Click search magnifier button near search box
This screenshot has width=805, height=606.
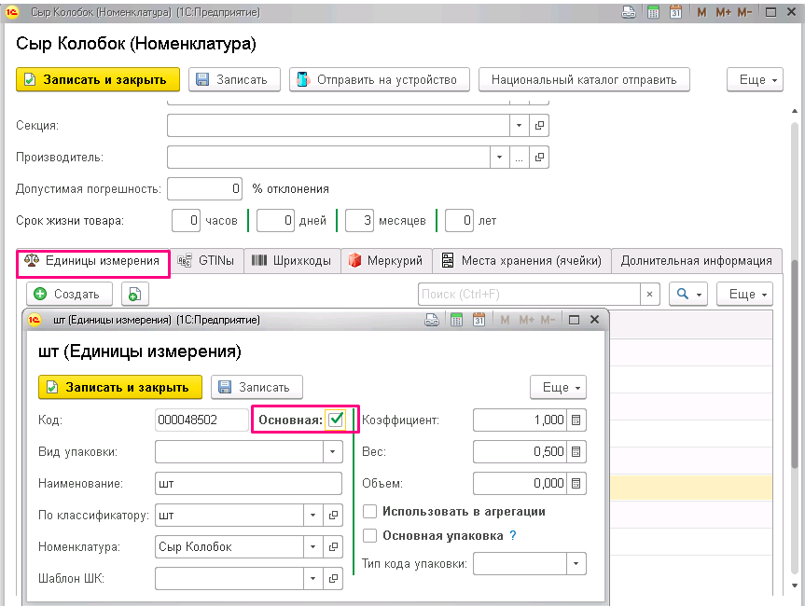tap(688, 294)
